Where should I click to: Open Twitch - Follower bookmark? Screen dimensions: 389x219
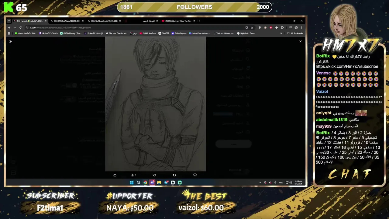[223, 33]
